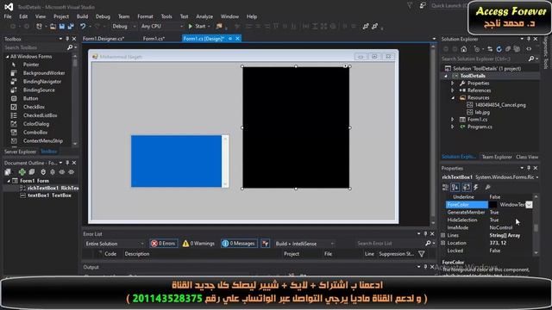Select textBox1 in Document Outline
This screenshot has height=310, width=552.
(x=49, y=195)
